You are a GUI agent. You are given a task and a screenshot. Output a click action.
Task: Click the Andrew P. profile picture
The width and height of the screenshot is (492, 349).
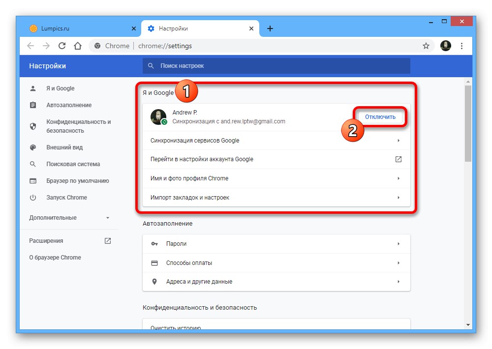pos(158,116)
